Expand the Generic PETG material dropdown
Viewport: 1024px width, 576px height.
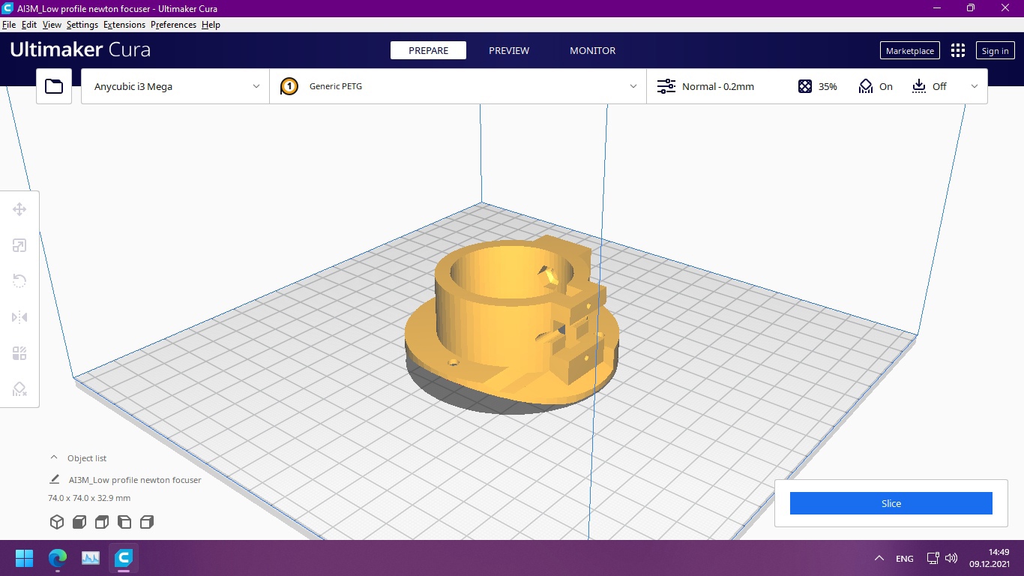458,86
